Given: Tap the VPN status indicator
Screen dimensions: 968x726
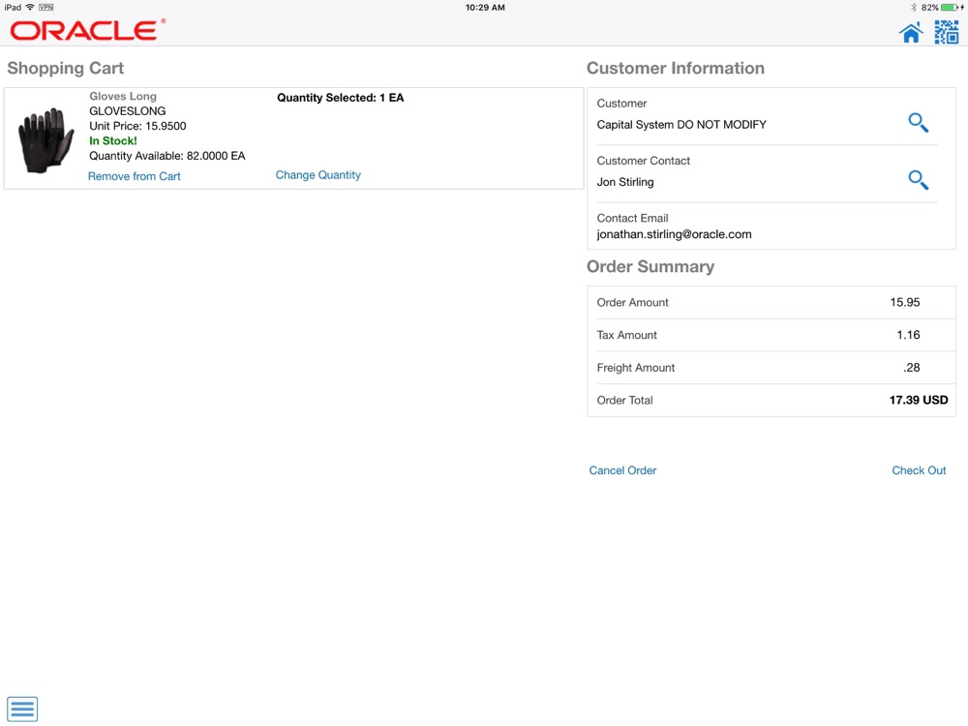Looking at the screenshot, I should [46, 8].
